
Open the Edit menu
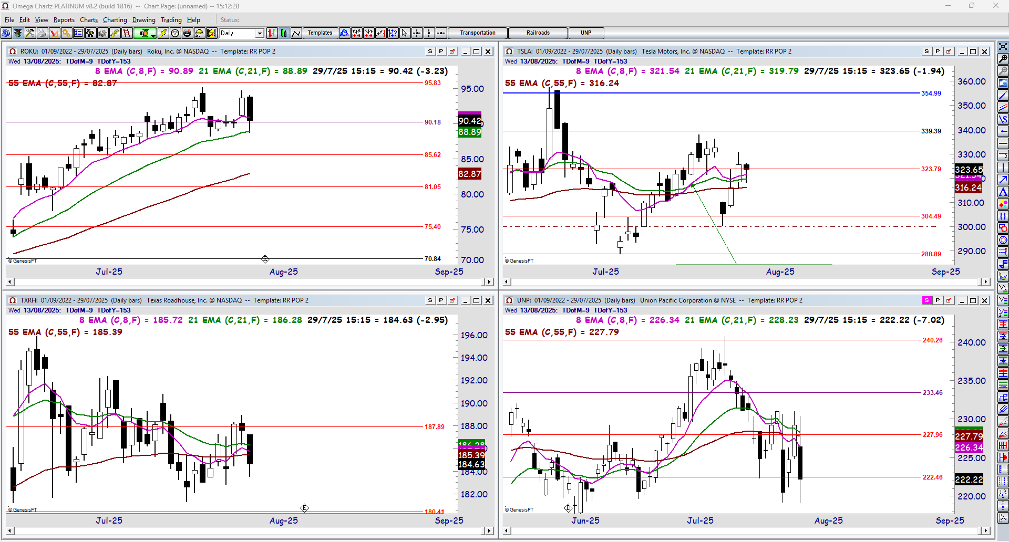(25, 20)
